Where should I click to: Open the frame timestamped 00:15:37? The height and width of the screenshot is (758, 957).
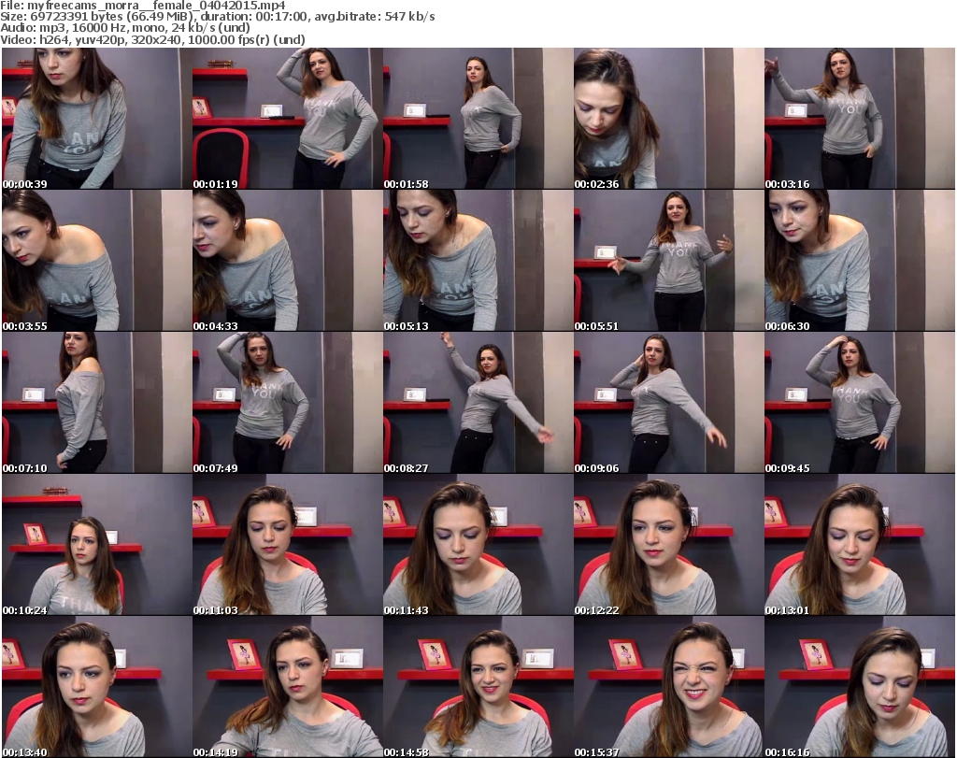667,687
